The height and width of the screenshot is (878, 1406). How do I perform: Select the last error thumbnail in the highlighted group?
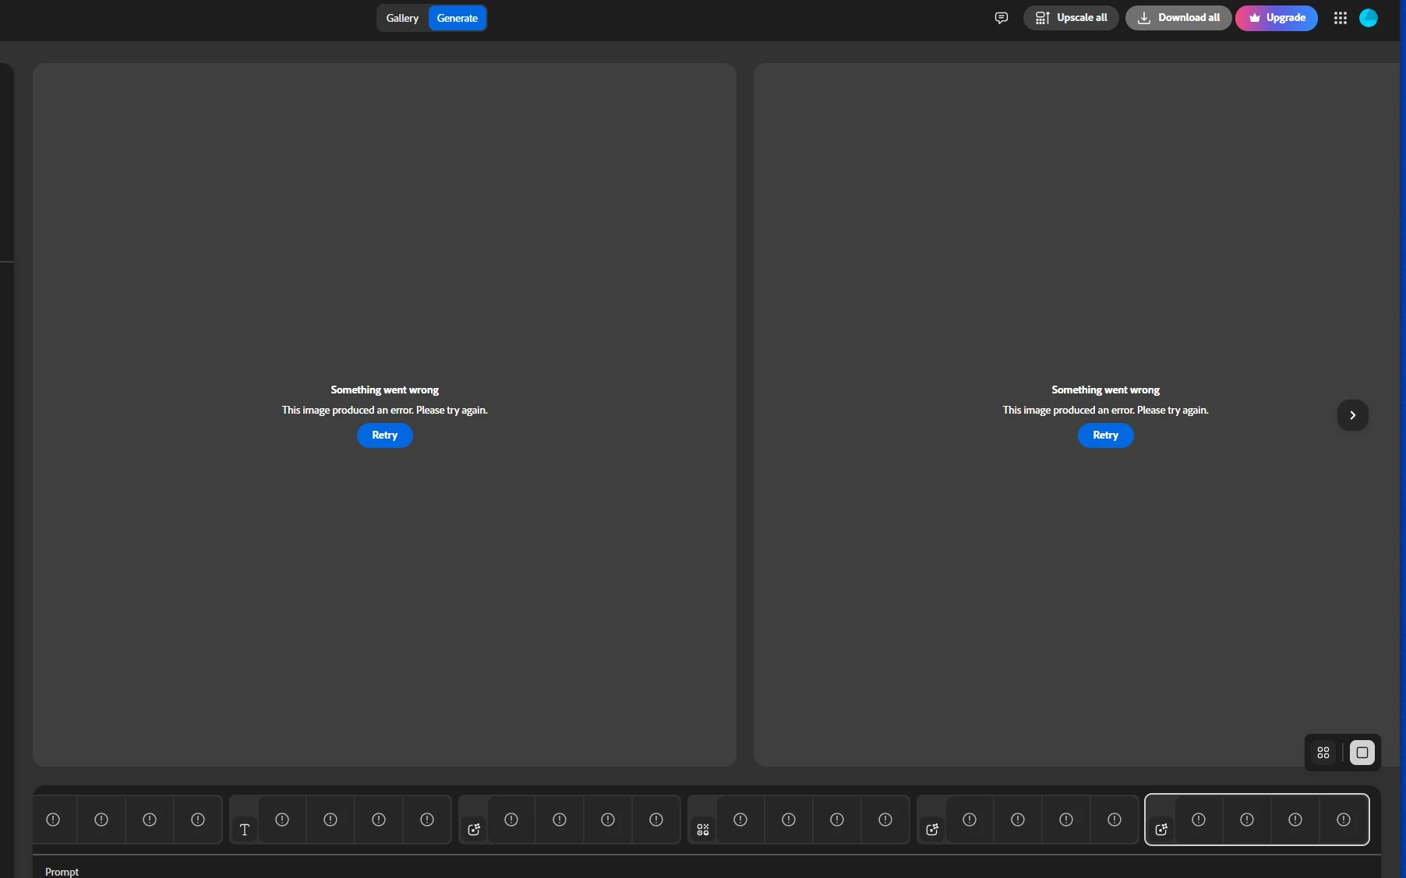pyautogui.click(x=1344, y=820)
